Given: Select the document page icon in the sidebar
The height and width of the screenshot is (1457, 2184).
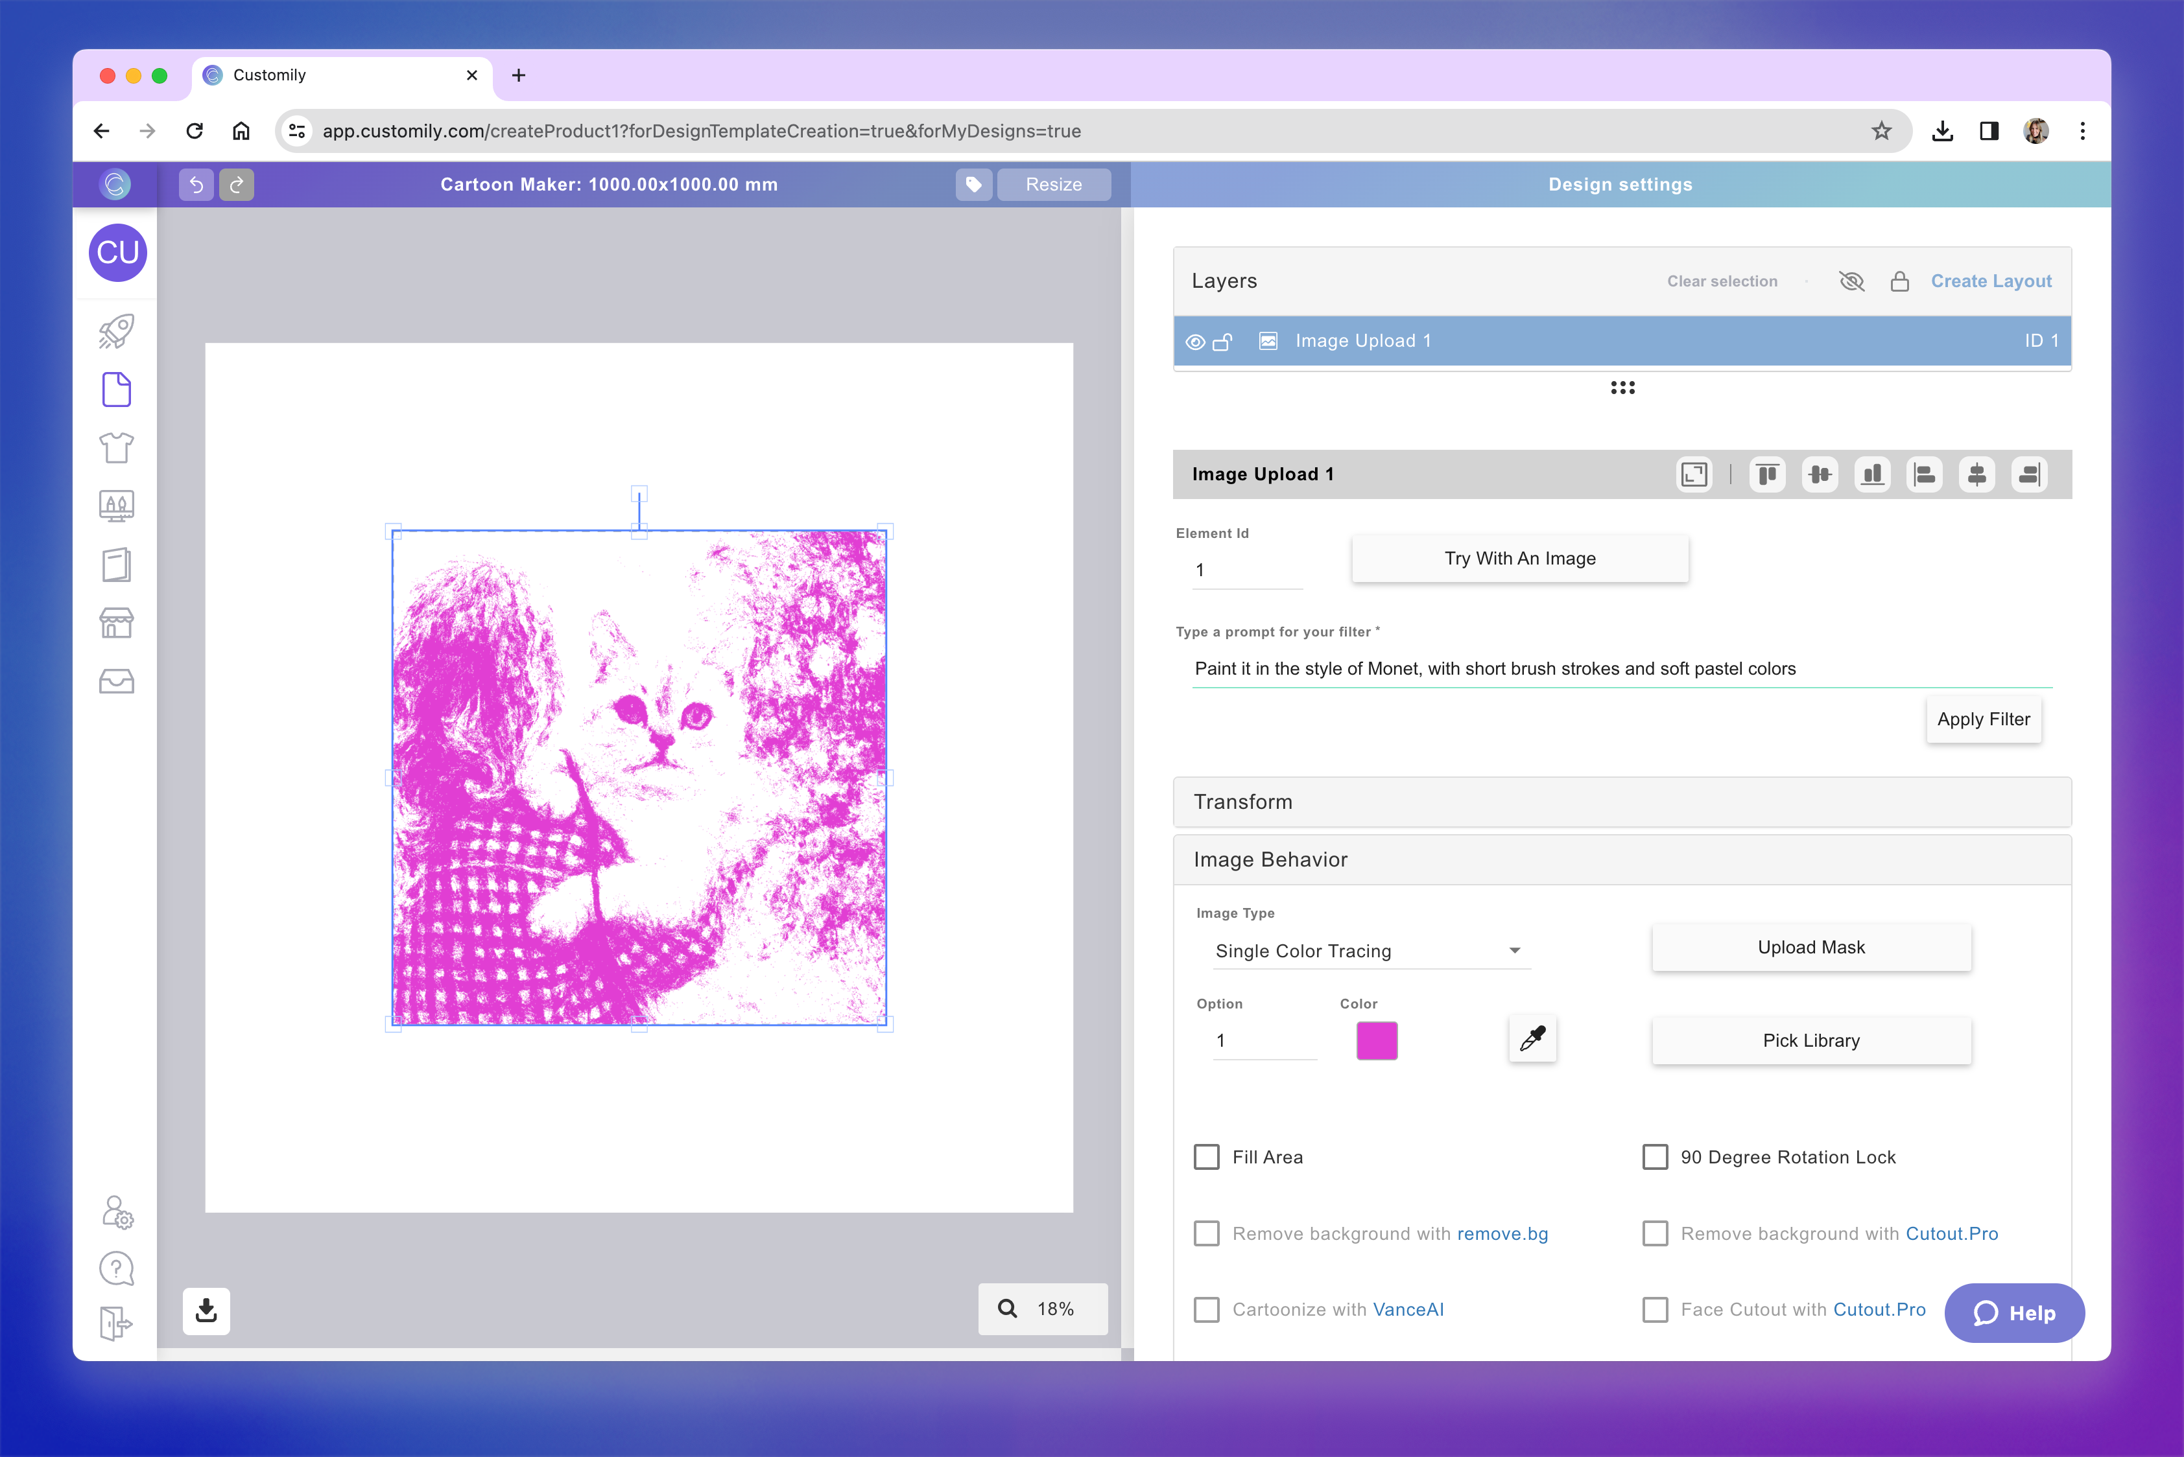Looking at the screenshot, I should [x=116, y=390].
